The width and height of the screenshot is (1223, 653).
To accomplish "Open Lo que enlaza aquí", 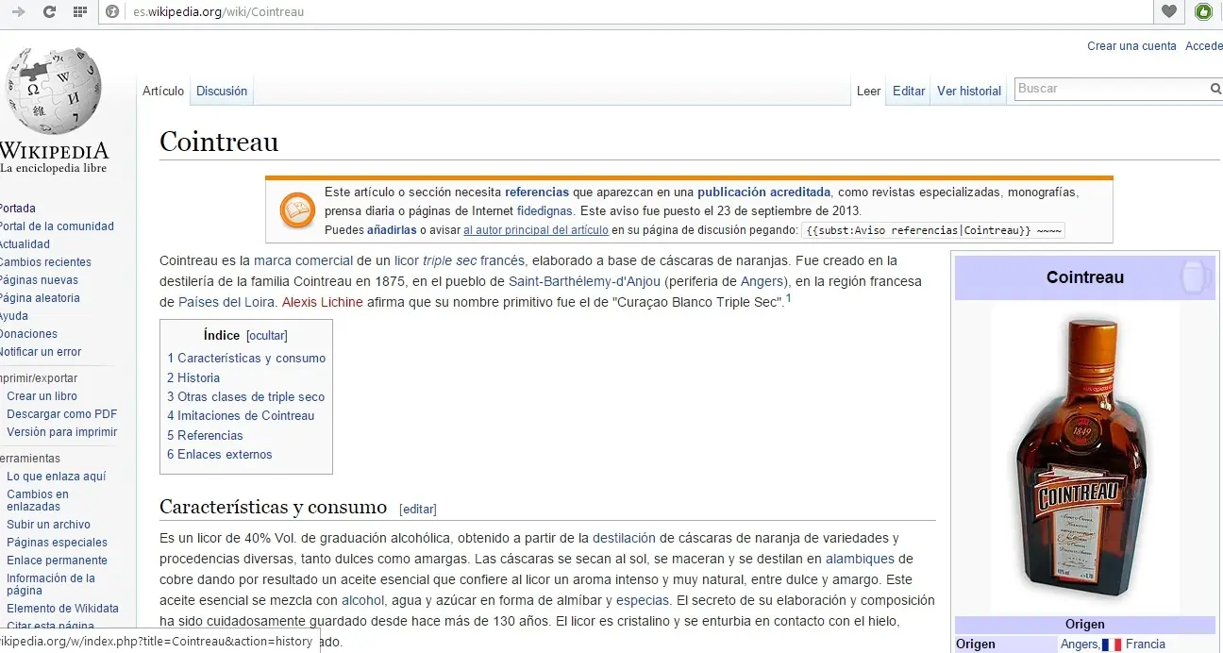I will [x=57, y=477].
